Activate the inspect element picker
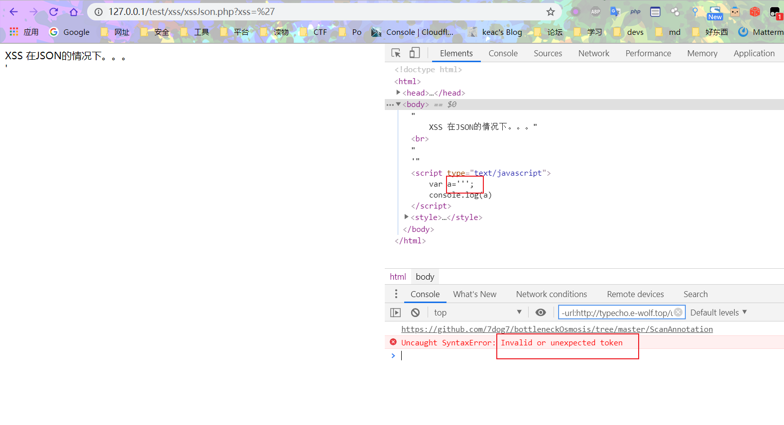Screen dimensions: 784x425 (x=396, y=53)
